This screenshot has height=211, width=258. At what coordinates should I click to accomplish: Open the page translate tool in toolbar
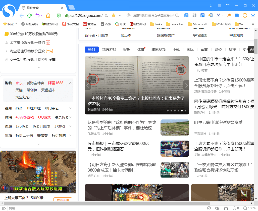click(x=186, y=15)
